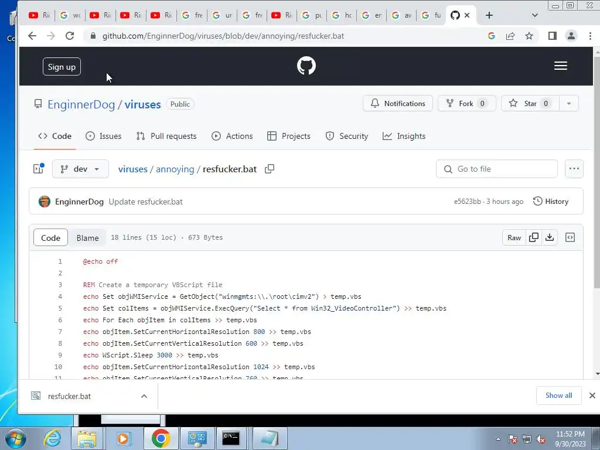Close the downloads bar
The image size is (600, 450).
click(x=592, y=396)
